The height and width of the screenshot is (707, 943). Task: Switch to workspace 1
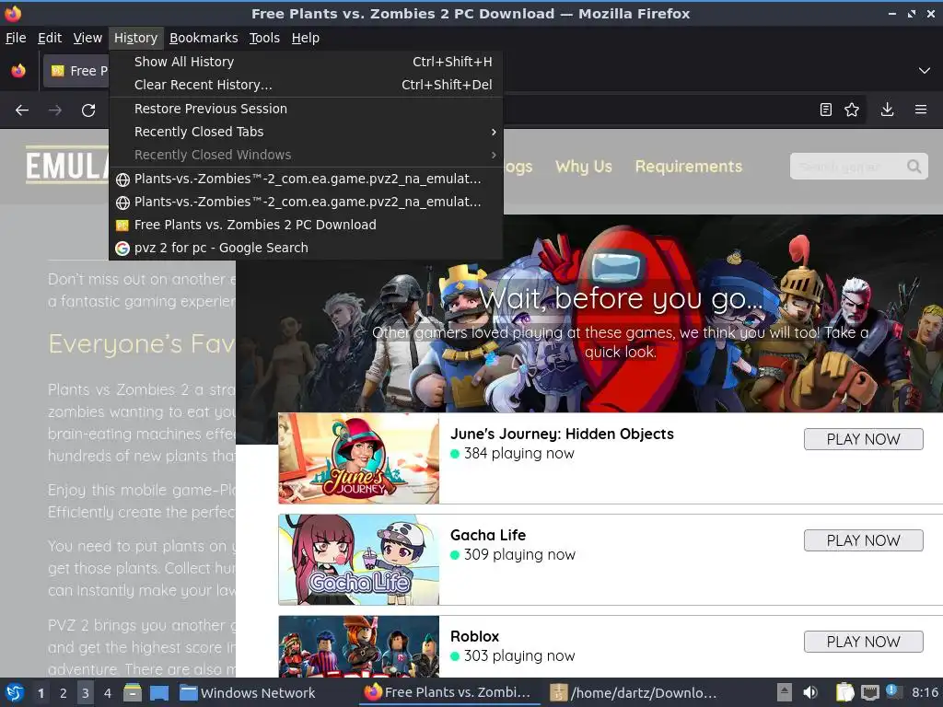(41, 693)
